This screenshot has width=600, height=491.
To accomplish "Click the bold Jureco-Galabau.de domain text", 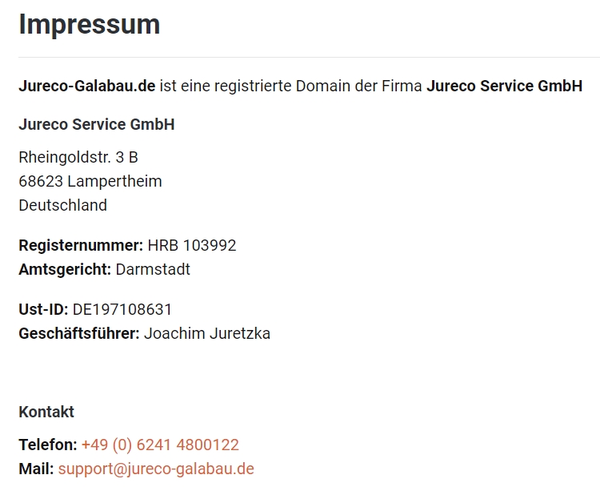I will [87, 87].
